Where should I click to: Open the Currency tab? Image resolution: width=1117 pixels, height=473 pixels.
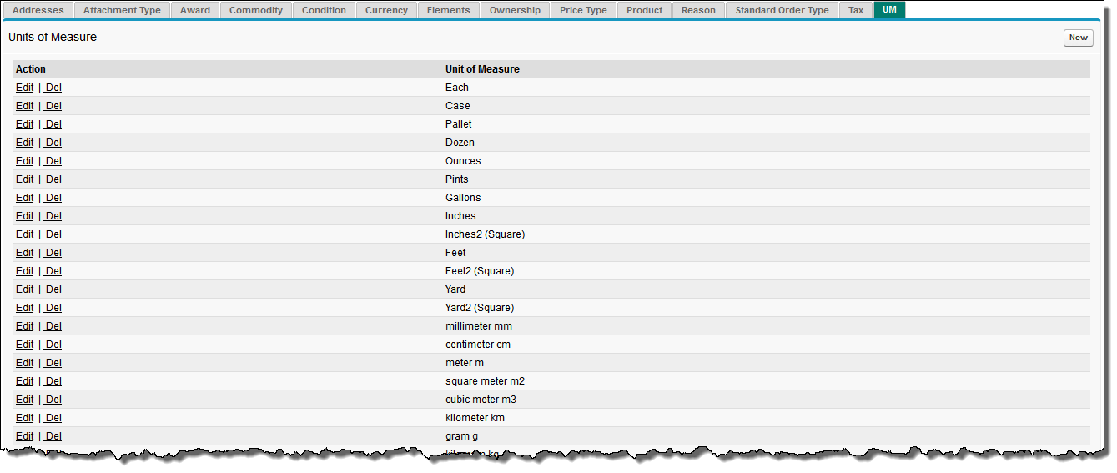point(386,10)
